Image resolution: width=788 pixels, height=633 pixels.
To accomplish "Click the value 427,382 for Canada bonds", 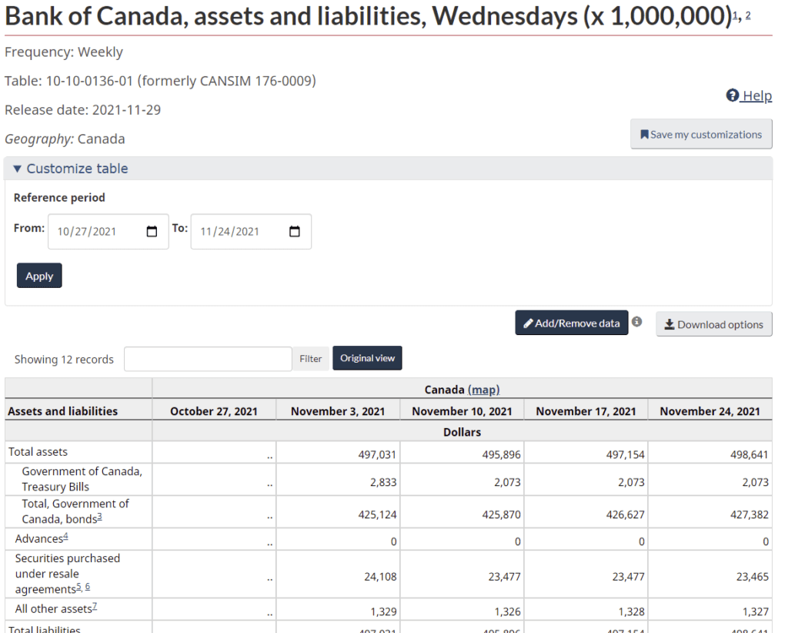I will pyautogui.click(x=750, y=514).
